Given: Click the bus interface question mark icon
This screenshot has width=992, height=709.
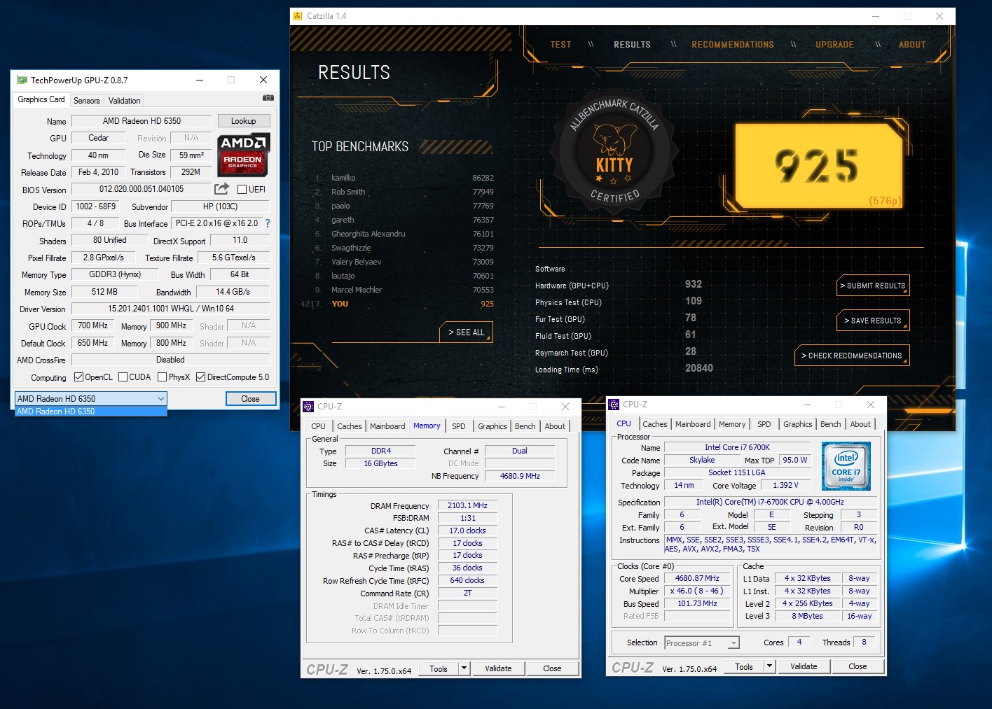Looking at the screenshot, I should (x=267, y=223).
